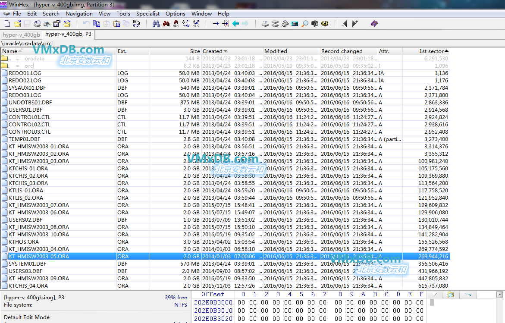Click the cyan Forward arrow icon

[245, 24]
